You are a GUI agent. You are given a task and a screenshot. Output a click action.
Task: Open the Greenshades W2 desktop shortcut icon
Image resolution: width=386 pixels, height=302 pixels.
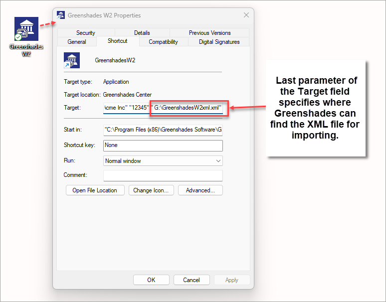(x=26, y=29)
